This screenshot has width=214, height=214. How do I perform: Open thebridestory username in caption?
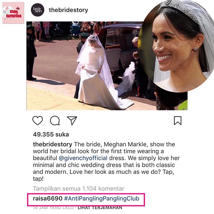(52, 144)
